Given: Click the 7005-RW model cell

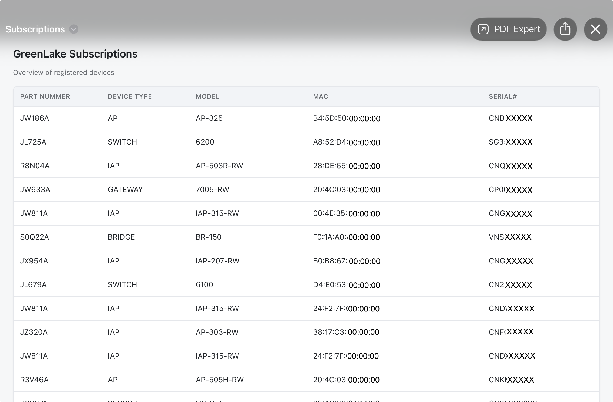Looking at the screenshot, I should tap(212, 190).
